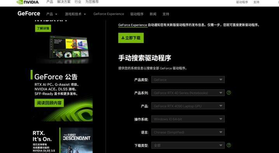Click the 手动搜索驱动程序 heading
The image size is (279, 153).
coord(145,58)
